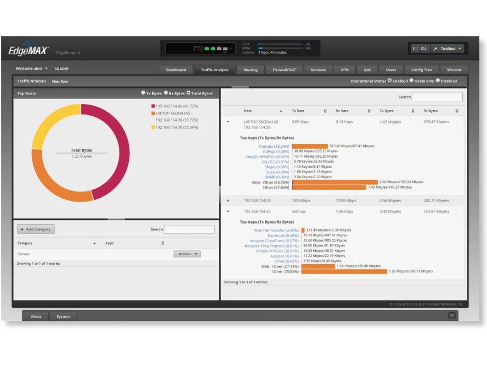Select the Tx Bytes radio option
The image size is (487, 365).
pos(143,93)
